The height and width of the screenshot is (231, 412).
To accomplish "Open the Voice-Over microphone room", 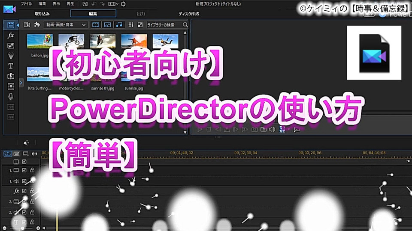I will tap(10, 97).
